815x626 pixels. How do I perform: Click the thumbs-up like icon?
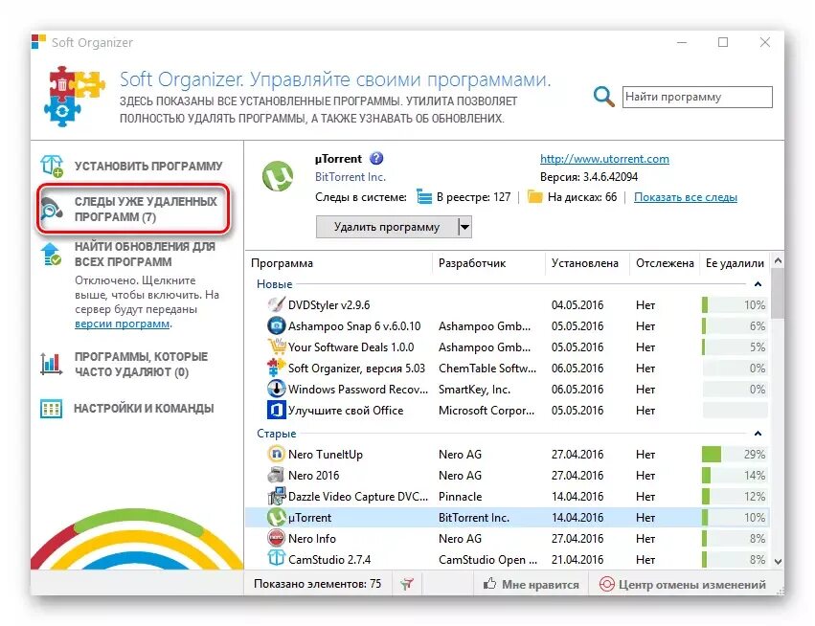point(489,584)
